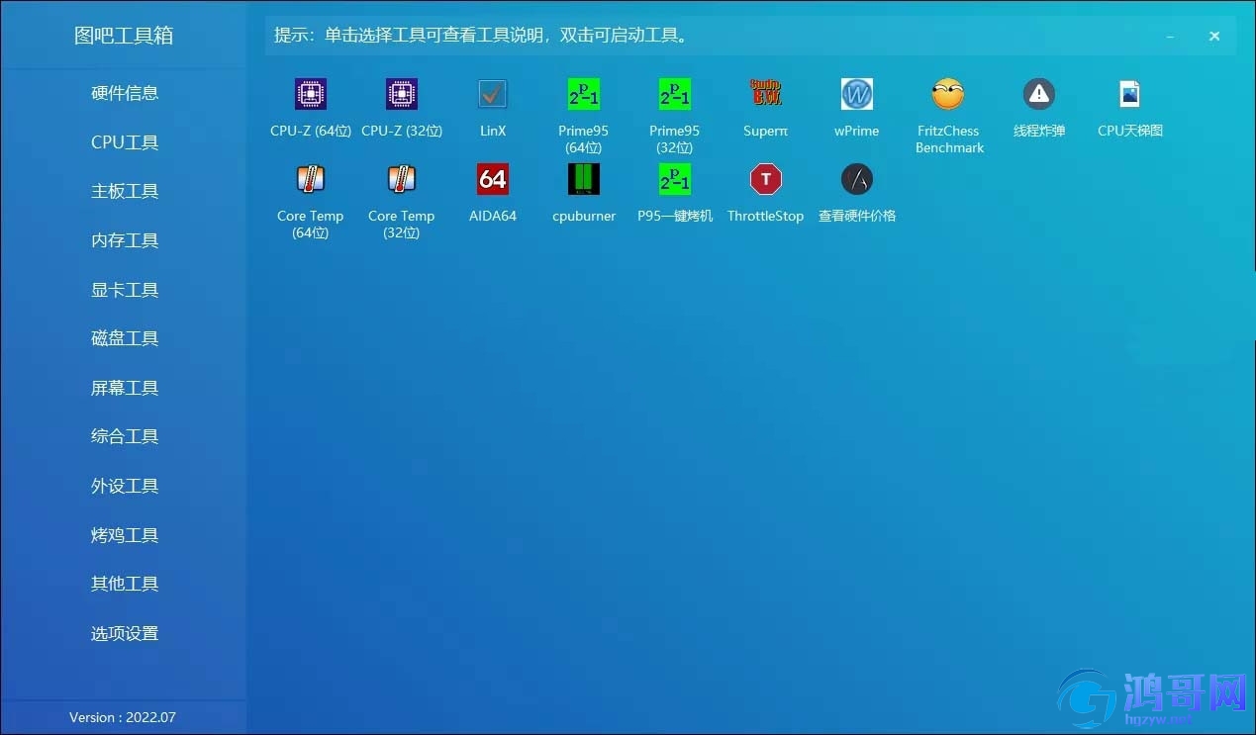Open the 选项设置 settings page

pyautogui.click(x=125, y=633)
